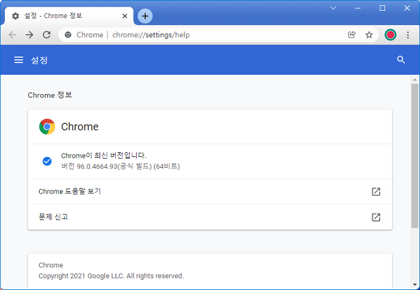
Task: Click the address bar URL chrome://settings/help
Action: click(x=151, y=35)
